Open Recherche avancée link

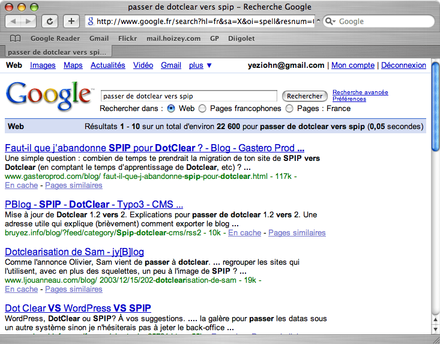360,92
